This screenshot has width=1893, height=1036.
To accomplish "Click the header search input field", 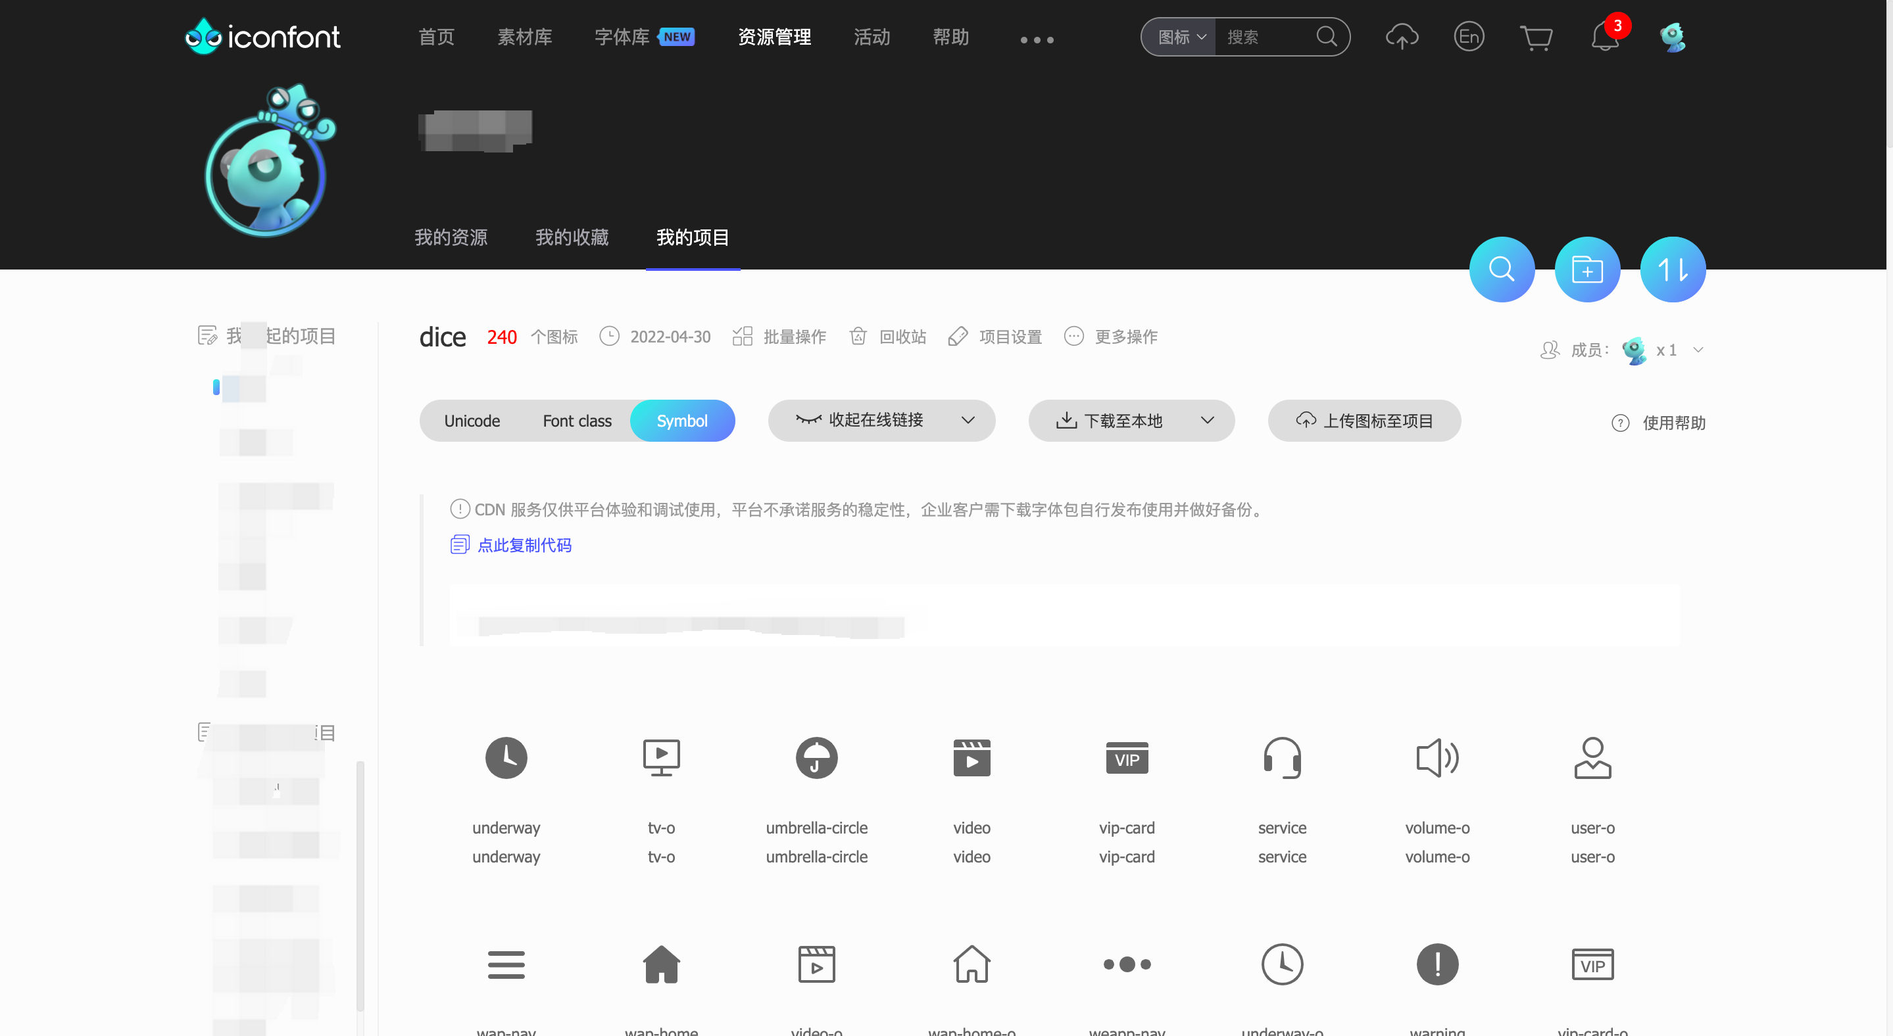I will (1266, 37).
